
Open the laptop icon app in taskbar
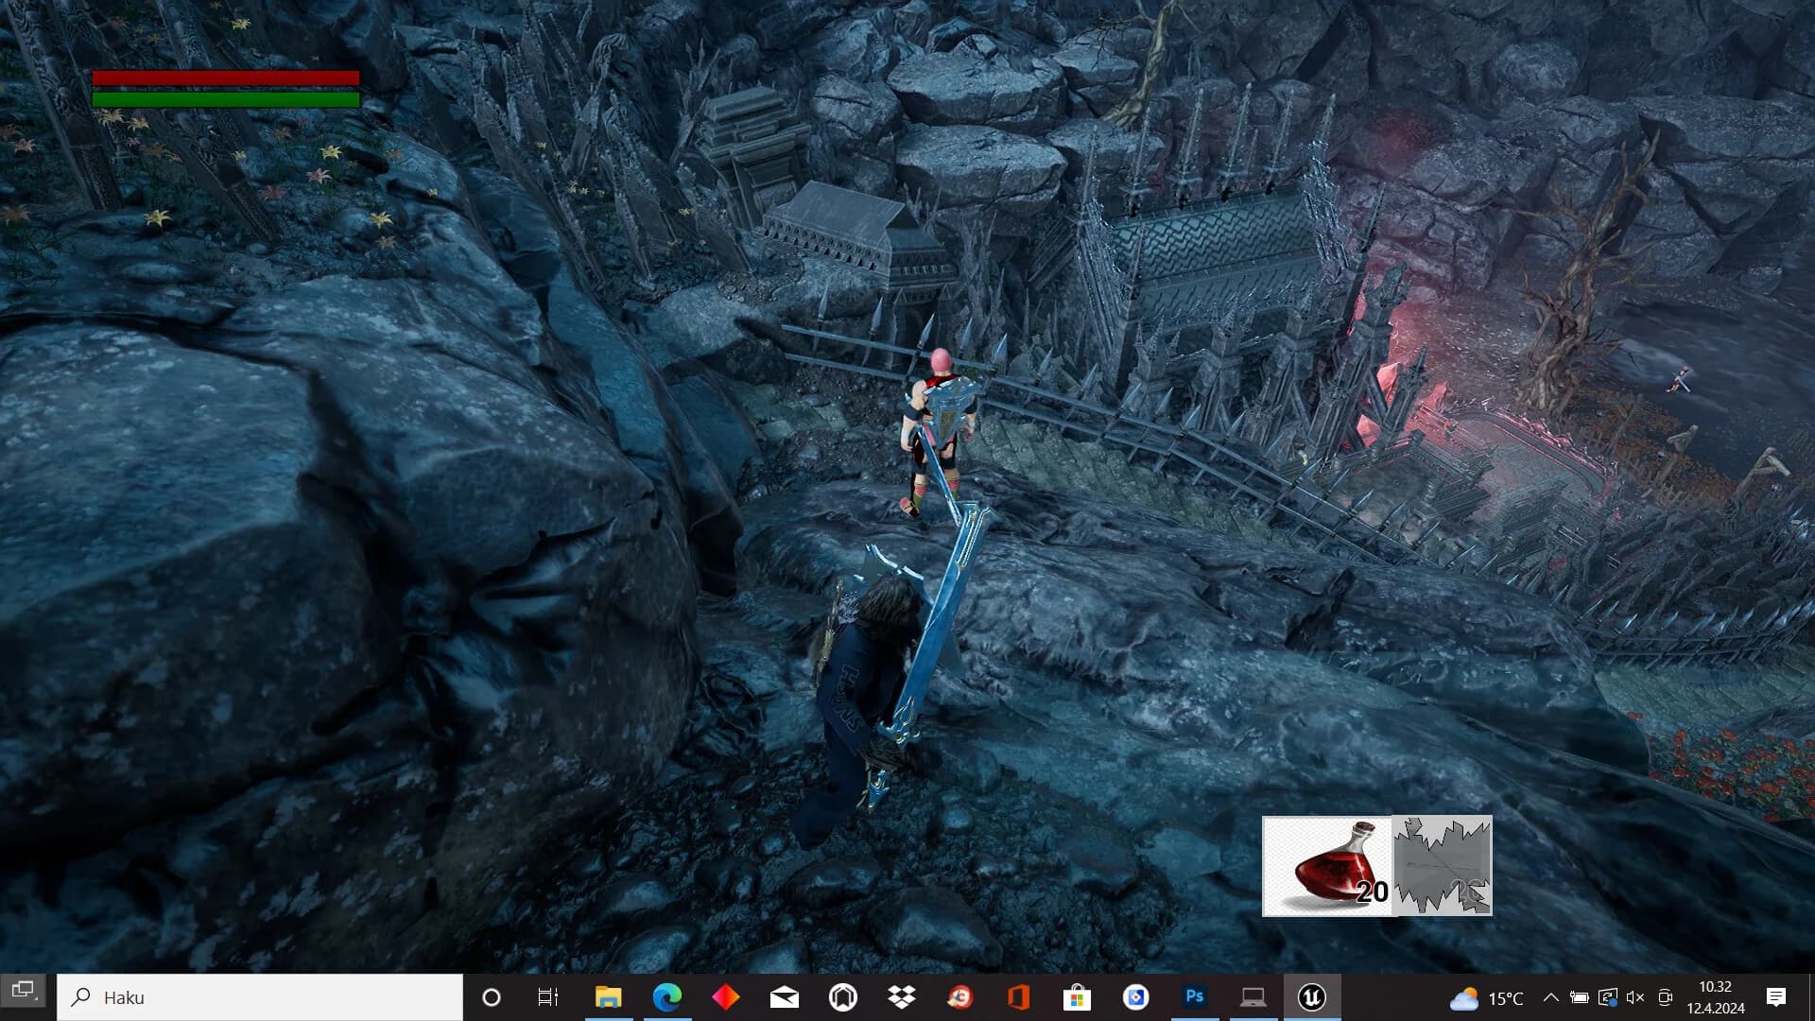click(1253, 997)
